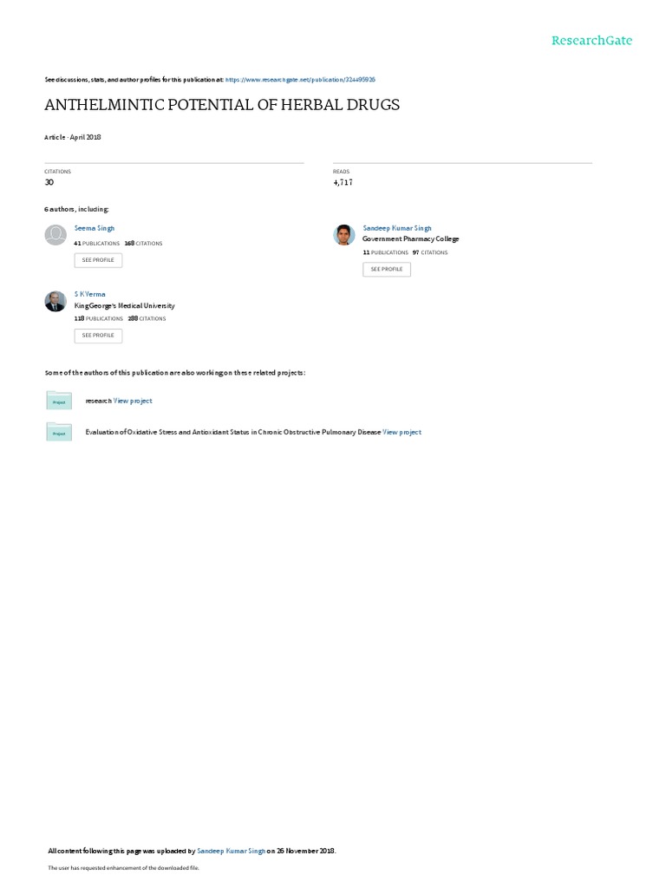Click the project folder icon beside Oxidative Stress evaluation
666x888 pixels.
coord(59,432)
